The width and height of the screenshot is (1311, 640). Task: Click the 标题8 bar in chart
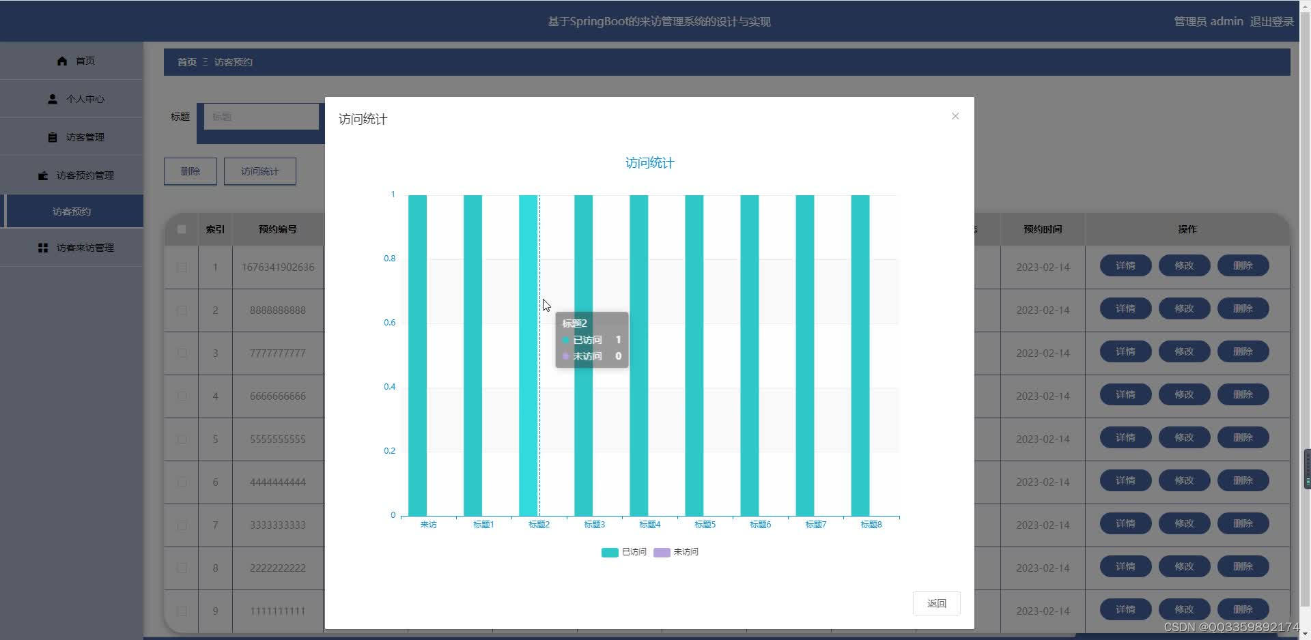click(x=860, y=355)
